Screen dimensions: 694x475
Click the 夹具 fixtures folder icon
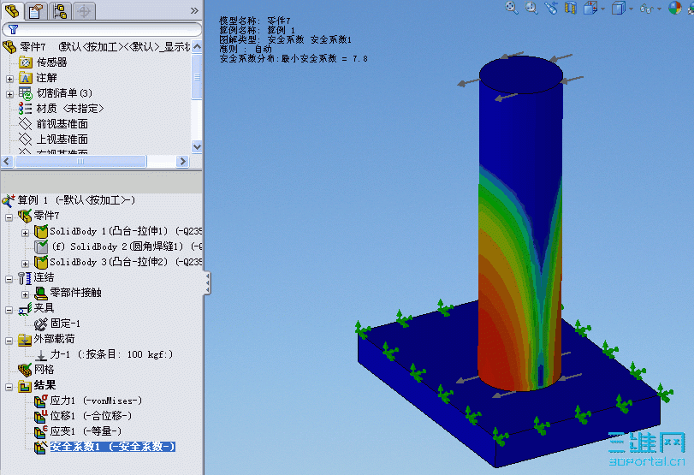click(25, 309)
